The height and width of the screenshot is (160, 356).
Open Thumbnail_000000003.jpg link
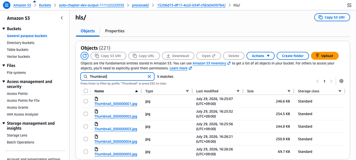(x=116, y=129)
